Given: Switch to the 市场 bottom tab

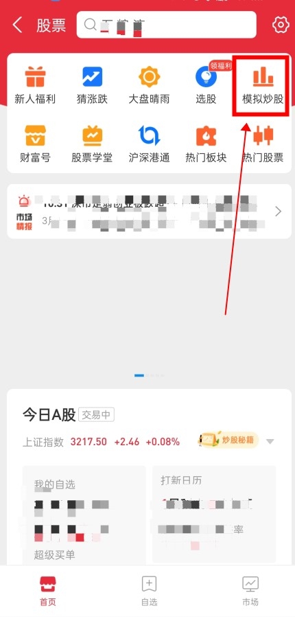Looking at the screenshot, I should coord(250,592).
